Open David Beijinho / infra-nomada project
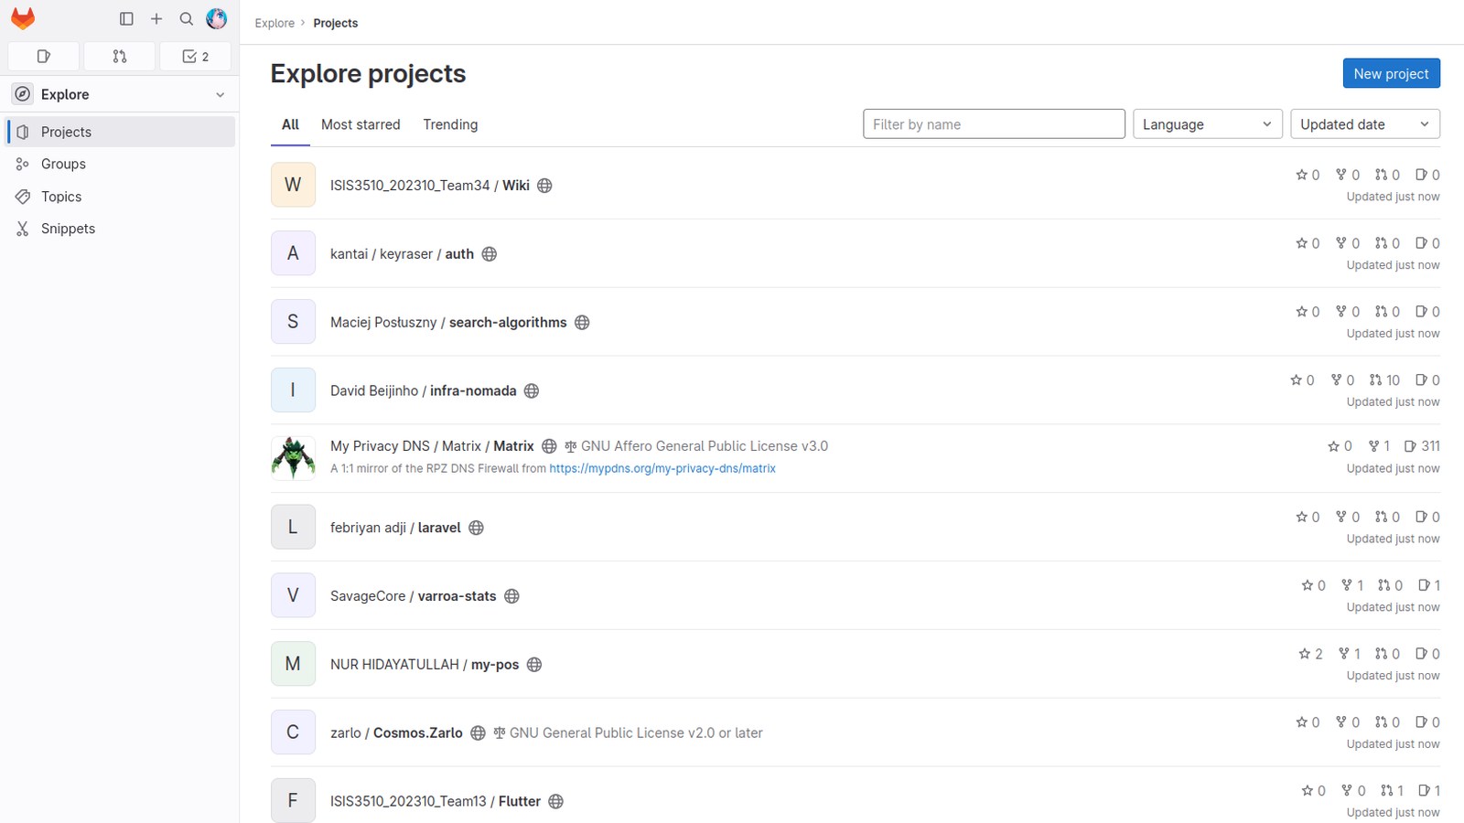1464x823 pixels. click(423, 391)
